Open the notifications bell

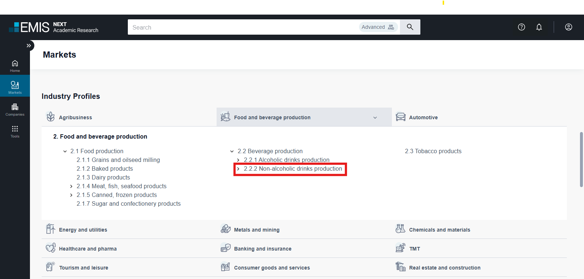coord(539,27)
